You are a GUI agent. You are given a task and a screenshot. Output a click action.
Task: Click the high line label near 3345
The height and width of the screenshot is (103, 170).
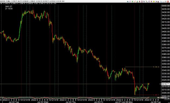tap(156, 67)
